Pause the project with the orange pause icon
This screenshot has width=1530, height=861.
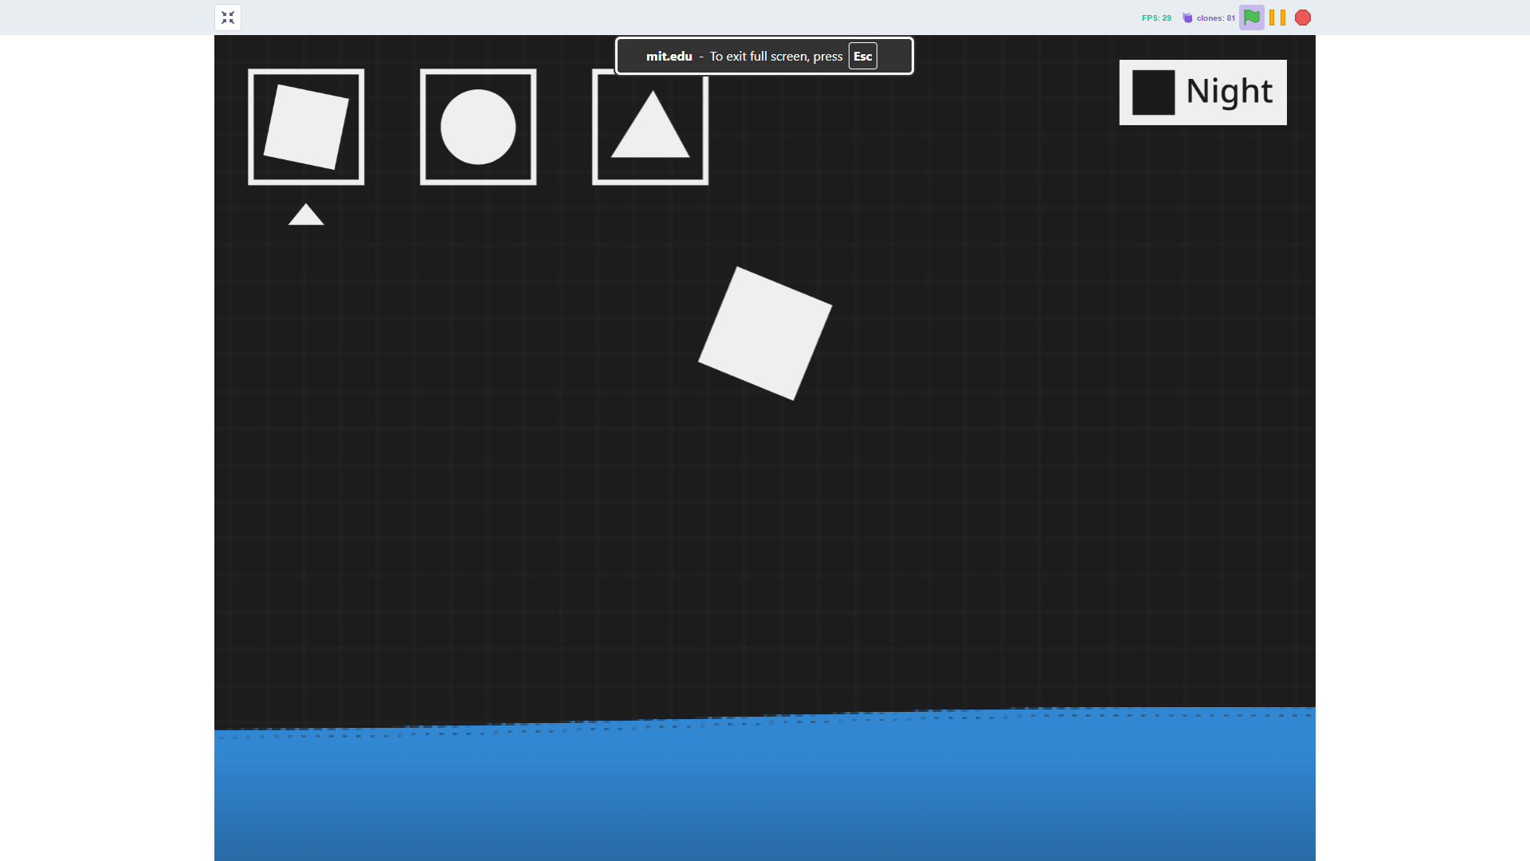1277,18
